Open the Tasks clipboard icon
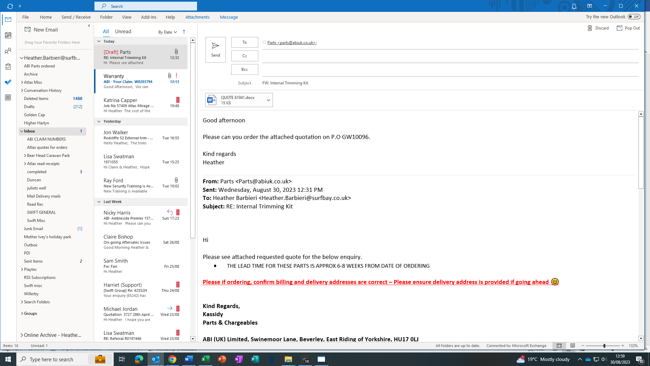Screen dimensions: 650x366 coord(8,66)
